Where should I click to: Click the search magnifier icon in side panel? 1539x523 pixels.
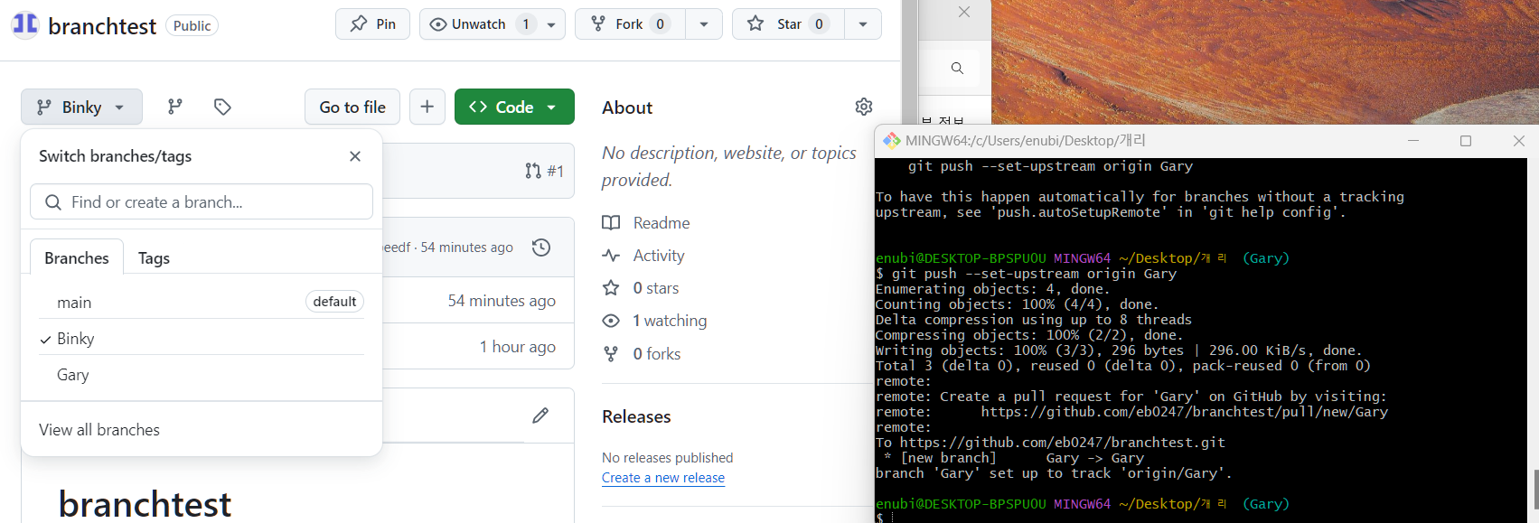click(x=957, y=68)
